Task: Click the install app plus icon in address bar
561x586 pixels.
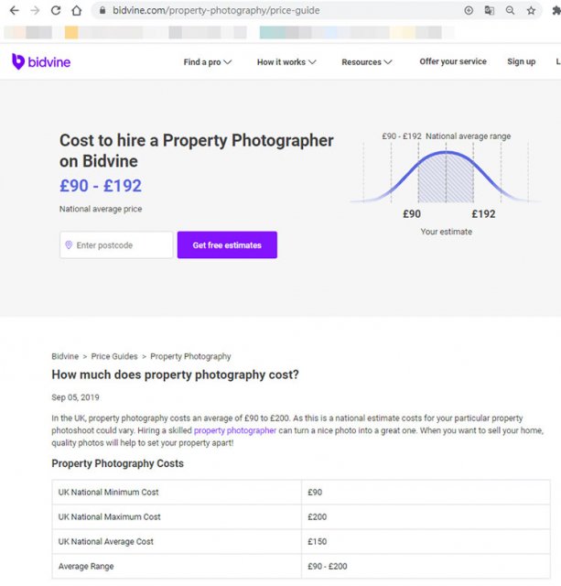Action: (469, 10)
